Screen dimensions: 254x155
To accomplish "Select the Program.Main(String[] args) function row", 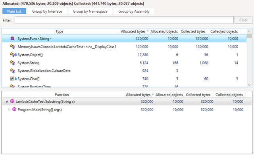I will point(127,109).
